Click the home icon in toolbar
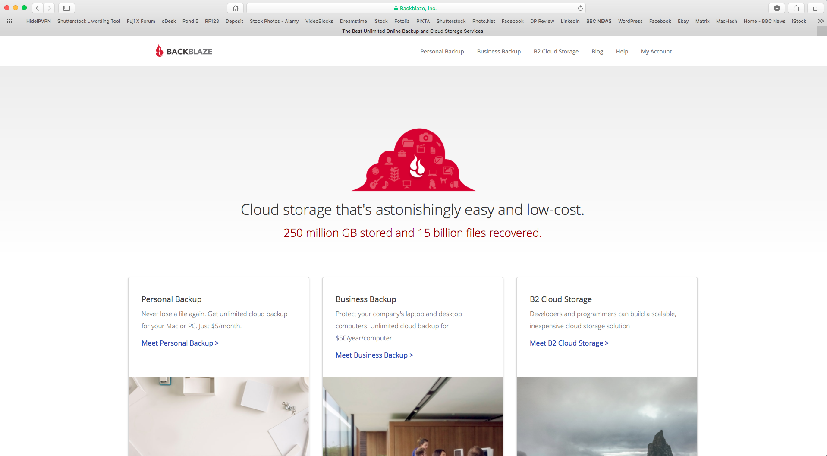 (x=236, y=8)
